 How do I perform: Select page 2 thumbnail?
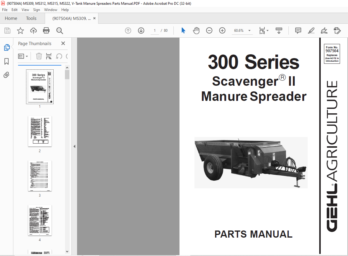tap(40, 131)
